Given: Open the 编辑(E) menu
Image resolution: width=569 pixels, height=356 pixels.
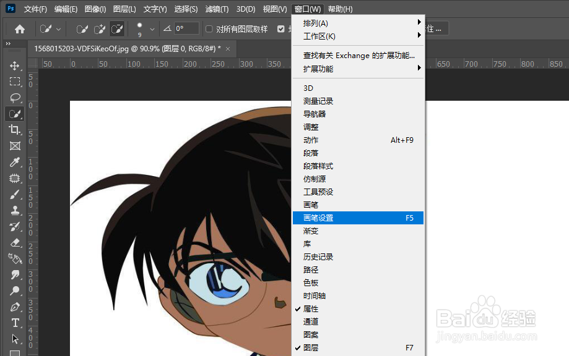Looking at the screenshot, I should click(x=66, y=9).
